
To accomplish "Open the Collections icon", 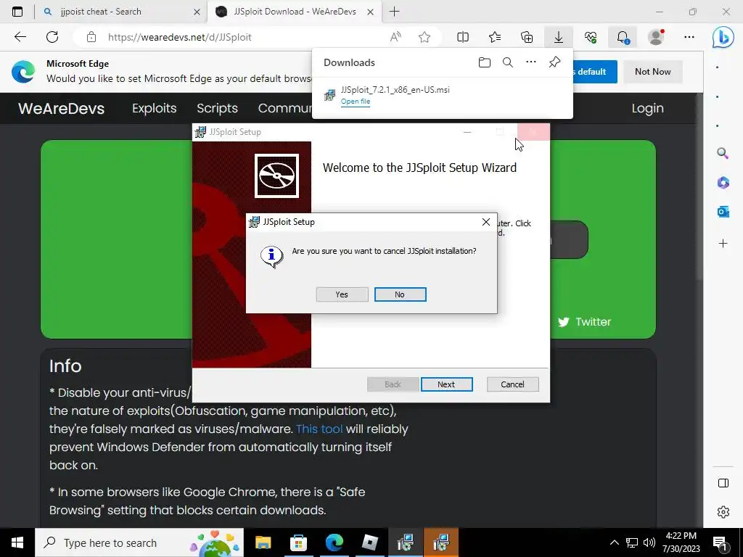I will coord(527,37).
